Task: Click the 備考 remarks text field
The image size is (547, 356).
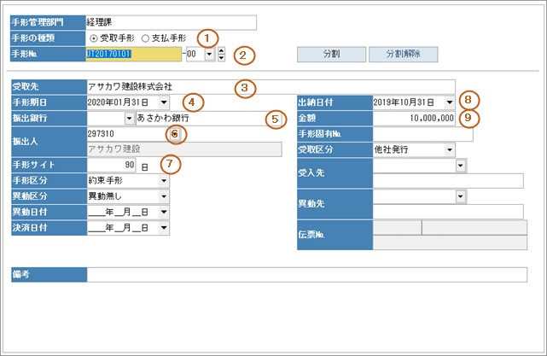Action: [306, 274]
